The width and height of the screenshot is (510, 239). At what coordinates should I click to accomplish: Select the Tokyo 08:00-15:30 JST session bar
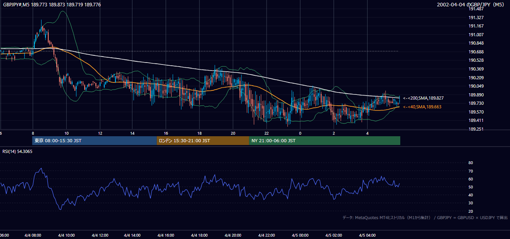click(95, 141)
